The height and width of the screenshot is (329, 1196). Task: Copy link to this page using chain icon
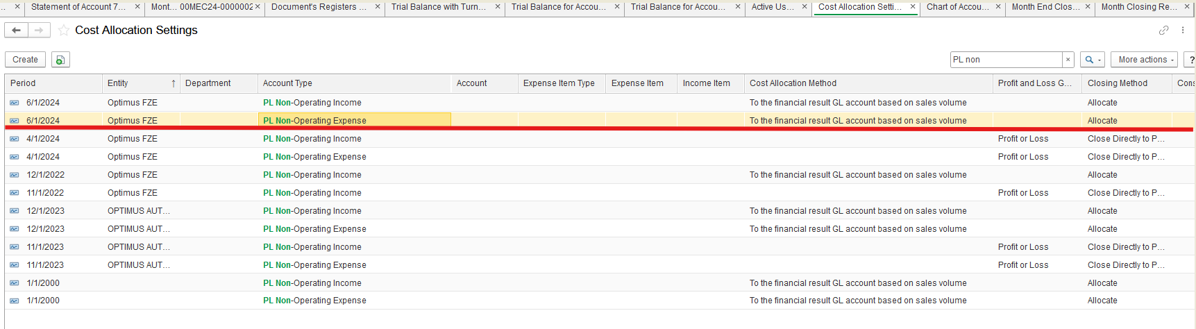[1163, 31]
